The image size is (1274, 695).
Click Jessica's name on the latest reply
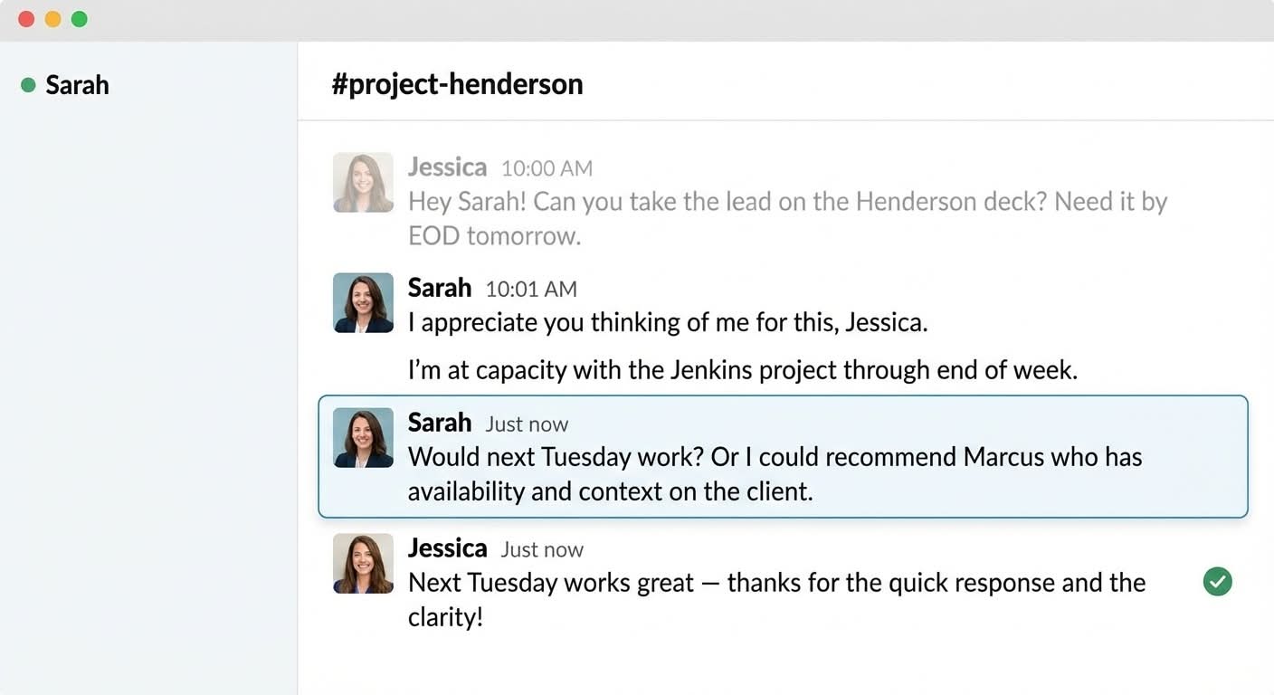click(x=447, y=548)
